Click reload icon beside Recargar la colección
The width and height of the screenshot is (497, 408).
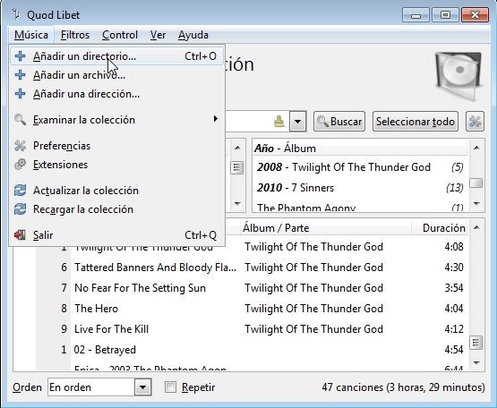coord(20,209)
